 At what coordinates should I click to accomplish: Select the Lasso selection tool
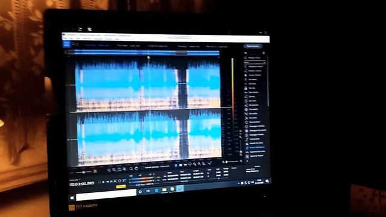click(190, 165)
